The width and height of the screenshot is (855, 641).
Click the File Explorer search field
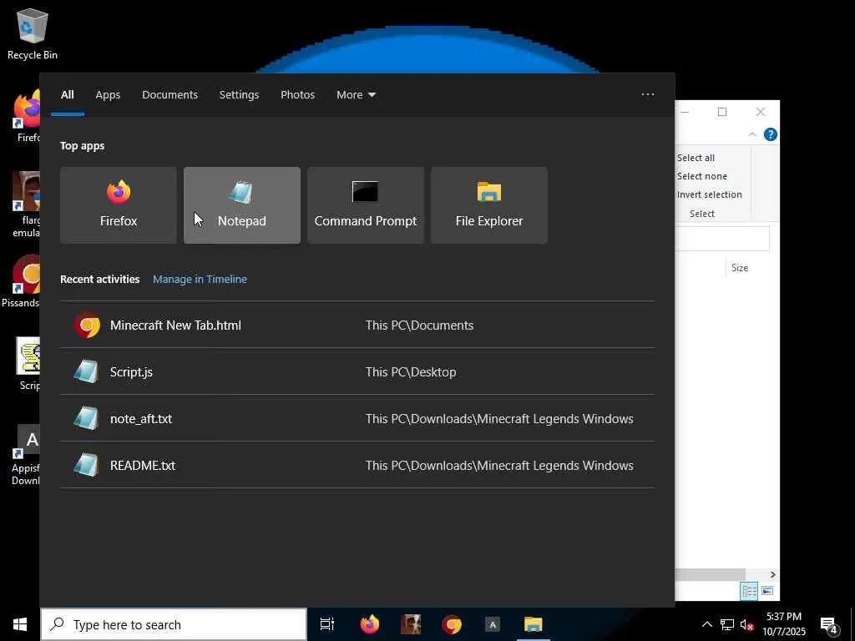point(722,239)
